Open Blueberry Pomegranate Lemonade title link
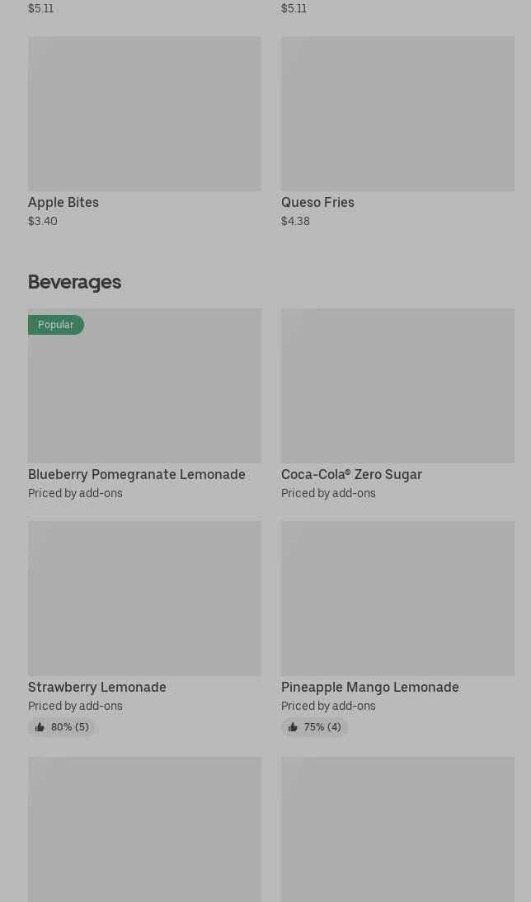Viewport: 531px width, 902px height. tap(137, 474)
